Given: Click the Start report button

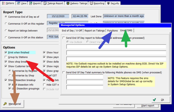Looking at the screenshot, I should point(147,106).
